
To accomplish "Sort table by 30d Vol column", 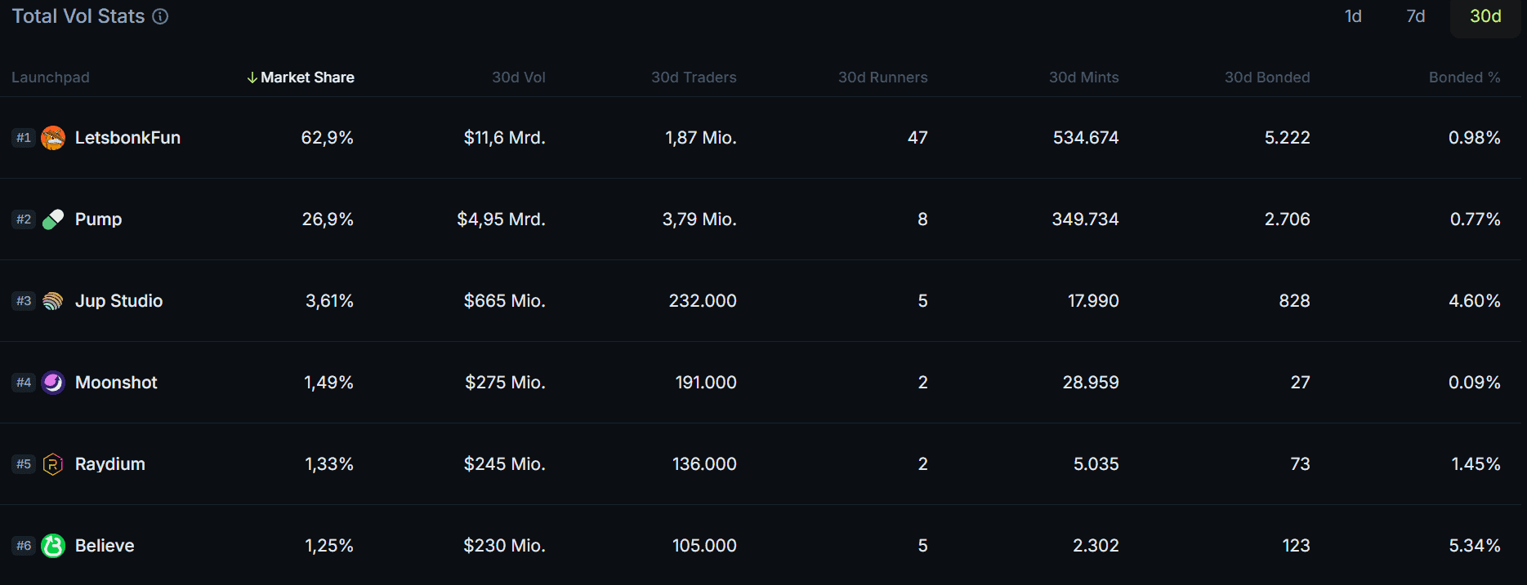I will tap(518, 78).
